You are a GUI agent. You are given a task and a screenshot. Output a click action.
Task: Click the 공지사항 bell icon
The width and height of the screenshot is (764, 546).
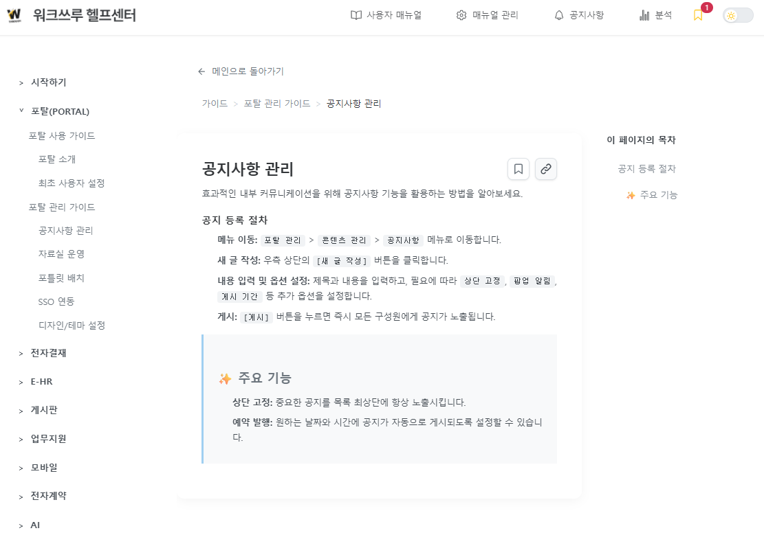coord(559,14)
